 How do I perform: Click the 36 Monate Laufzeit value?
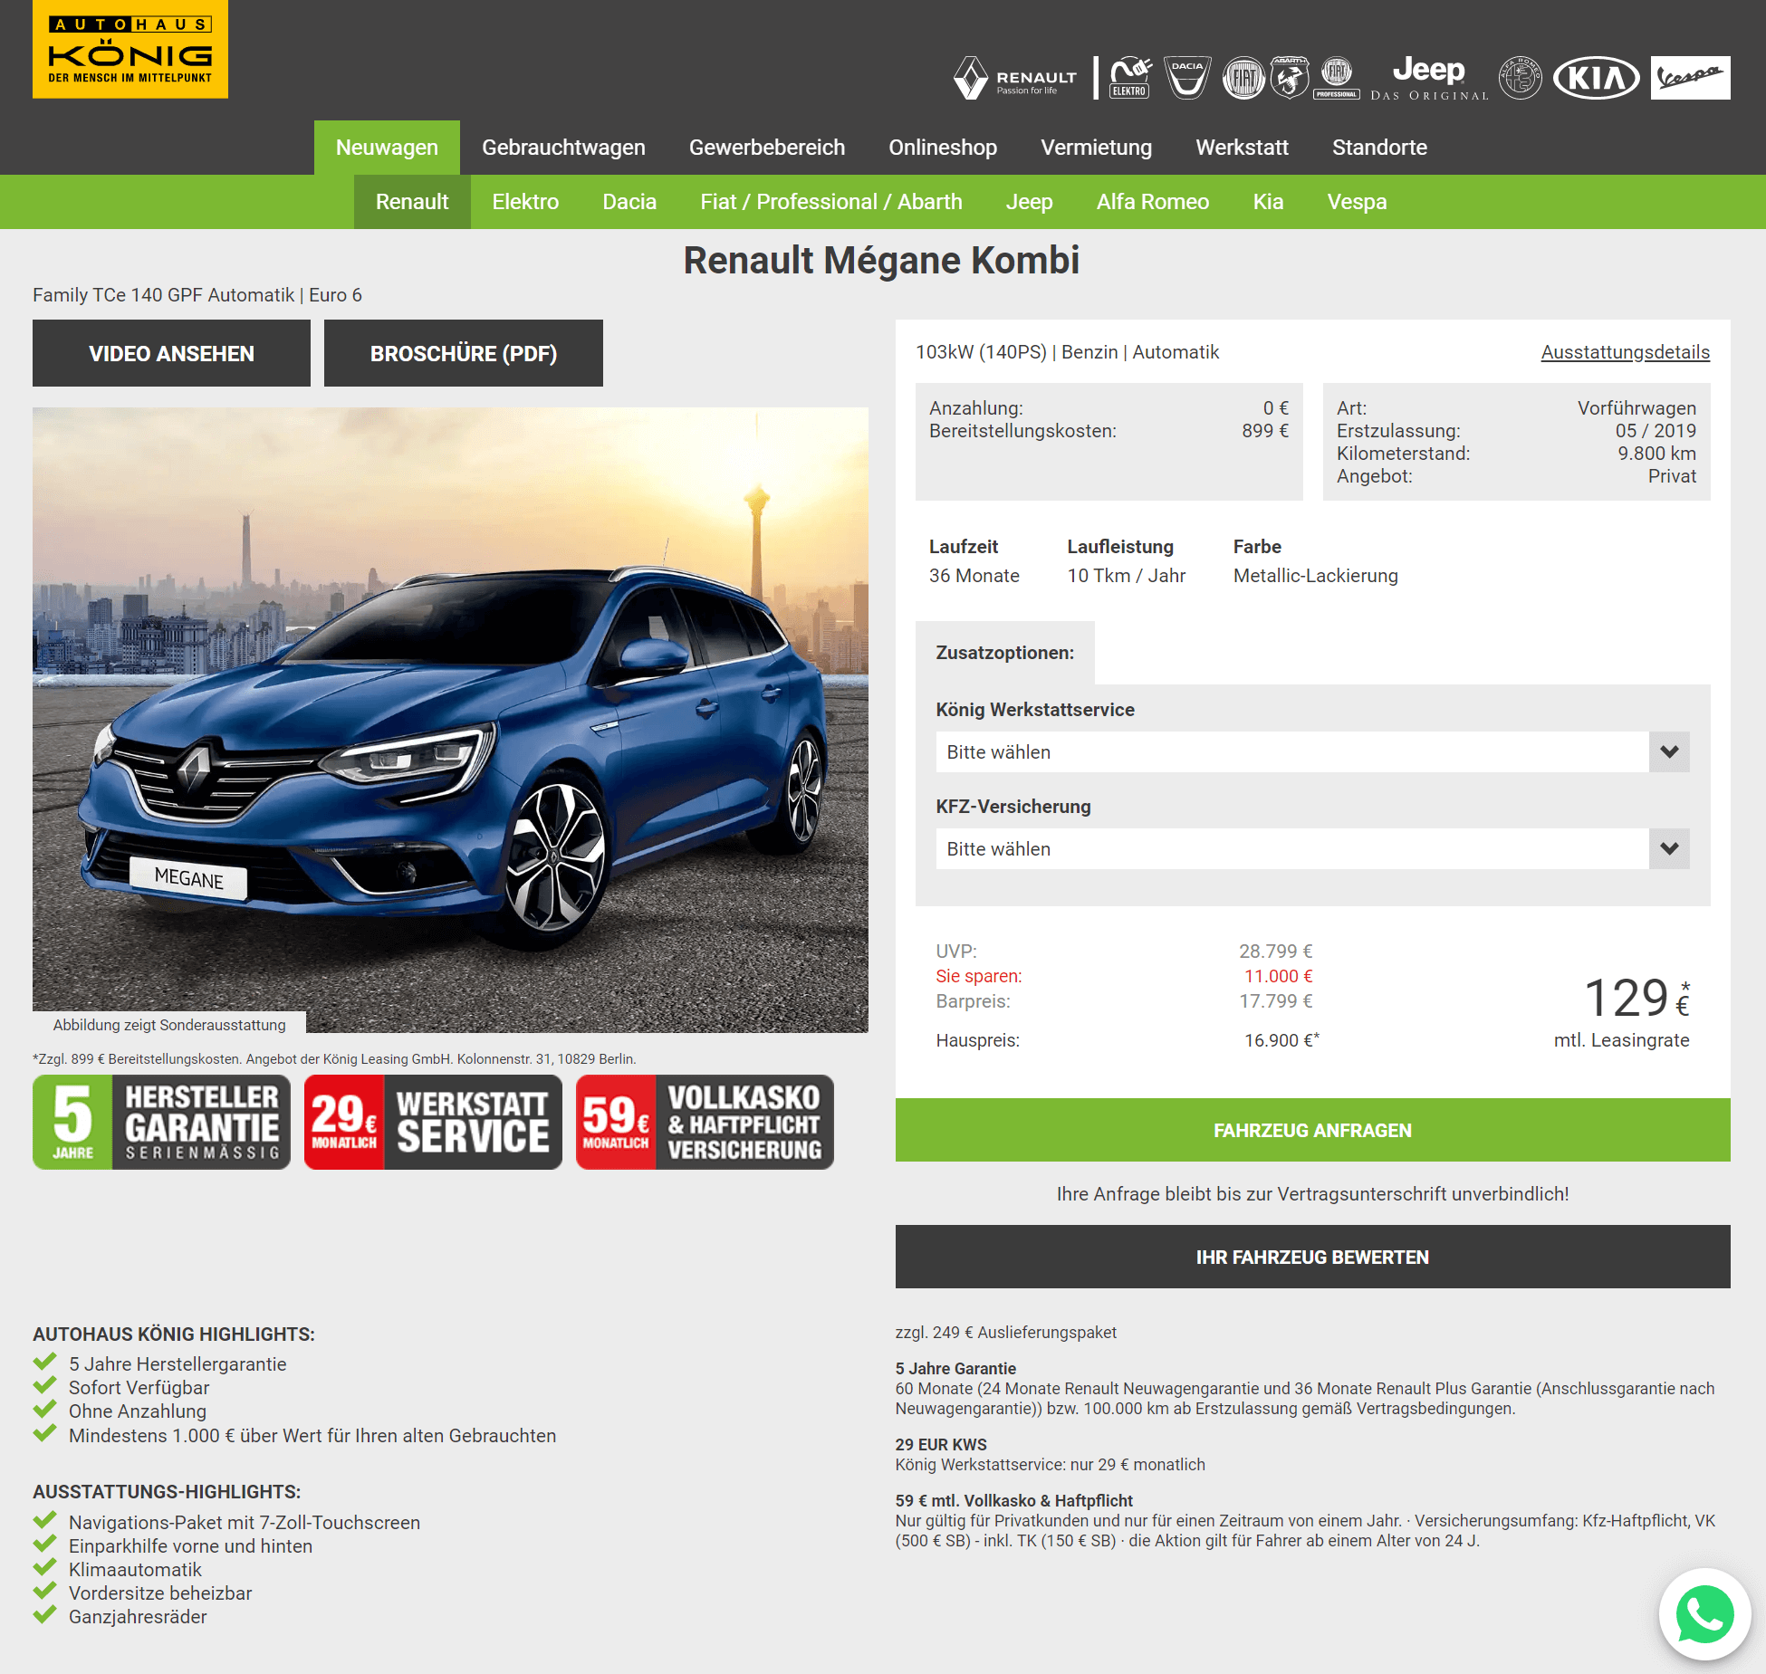[974, 576]
